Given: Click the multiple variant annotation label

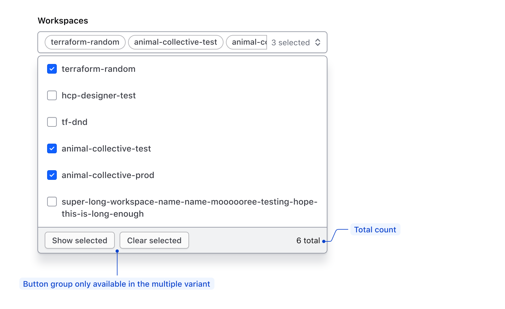Looking at the screenshot, I should click(x=117, y=284).
